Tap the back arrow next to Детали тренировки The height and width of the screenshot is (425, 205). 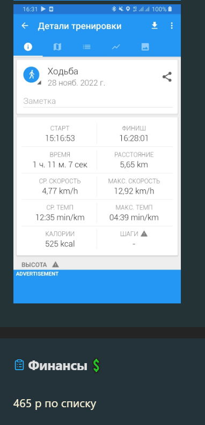25,26
